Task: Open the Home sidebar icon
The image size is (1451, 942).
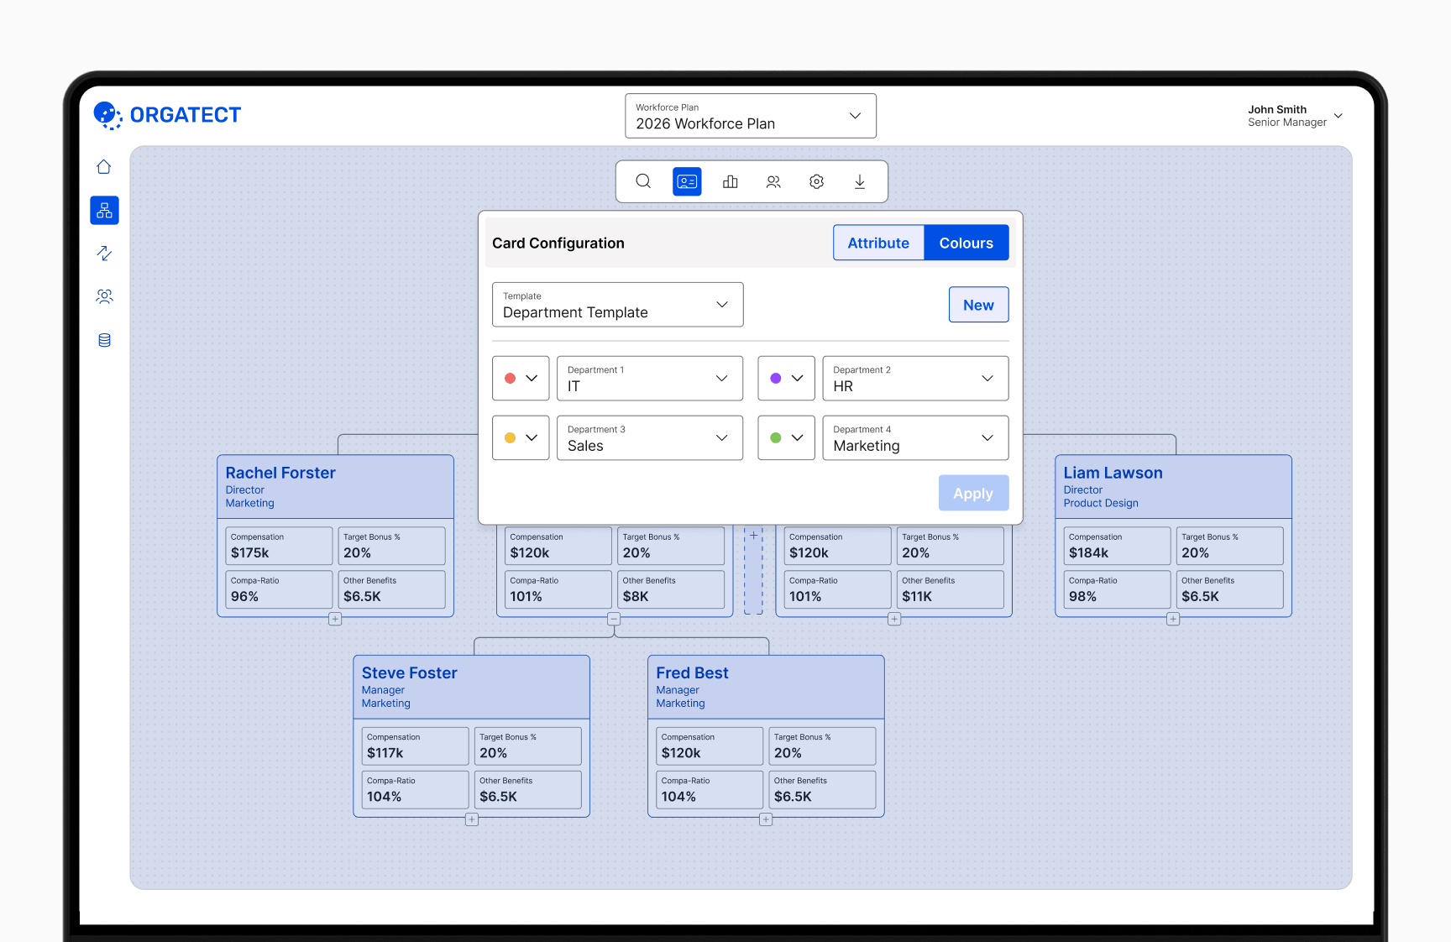Action: (x=104, y=166)
